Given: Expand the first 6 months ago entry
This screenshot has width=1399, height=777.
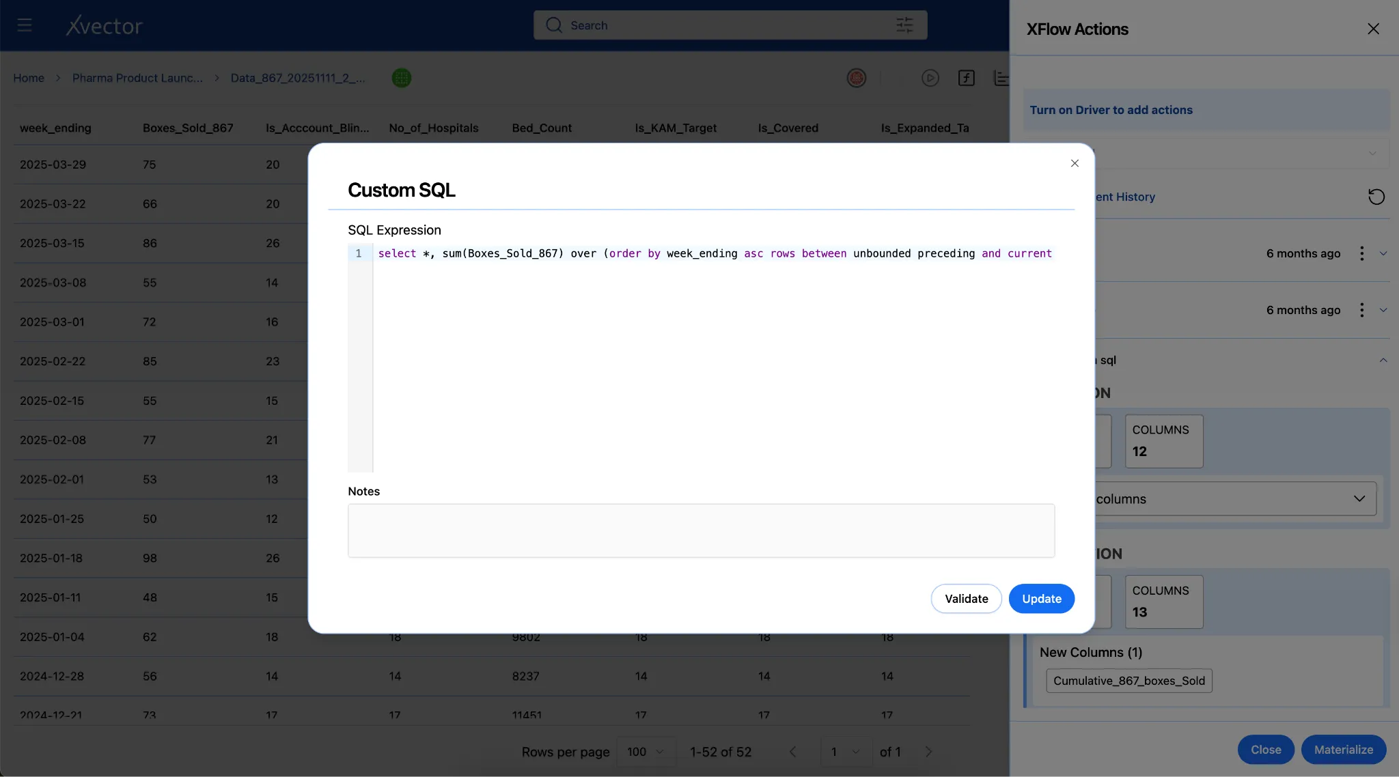Looking at the screenshot, I should click(1383, 253).
